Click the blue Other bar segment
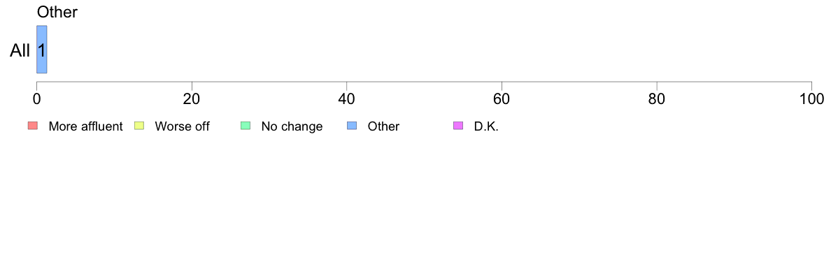Viewport: 831px width, 257px height. point(42,50)
